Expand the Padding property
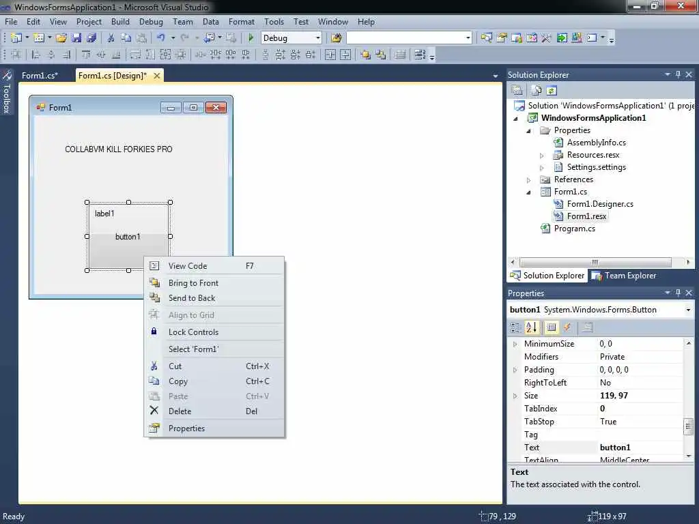Screen dimensions: 699x524 coord(515,370)
